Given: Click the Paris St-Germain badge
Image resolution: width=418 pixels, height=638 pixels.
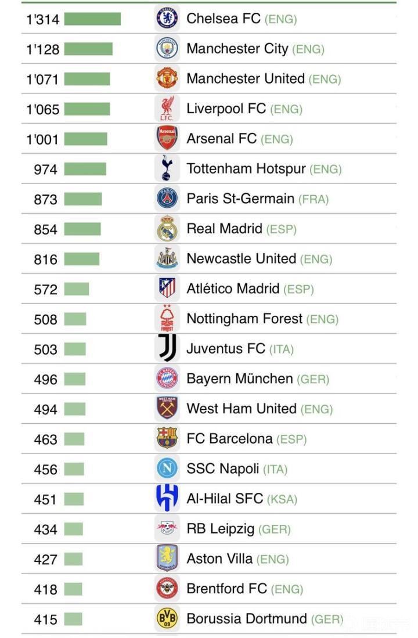Looking at the screenshot, I should tap(167, 199).
